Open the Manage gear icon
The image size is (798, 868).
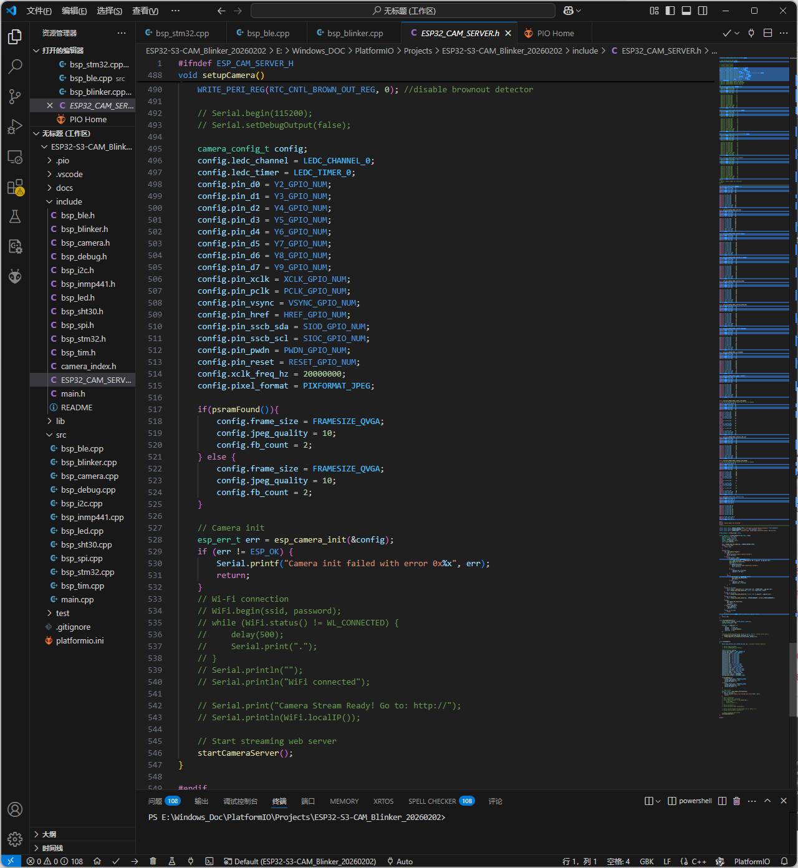pyautogui.click(x=15, y=839)
